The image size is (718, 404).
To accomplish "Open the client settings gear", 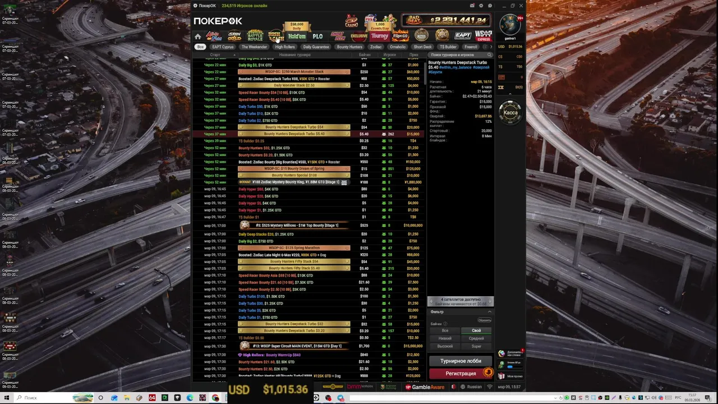I will coord(481,6).
